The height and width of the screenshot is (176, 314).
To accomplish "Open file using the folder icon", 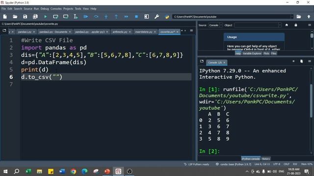I will coord(15,17).
